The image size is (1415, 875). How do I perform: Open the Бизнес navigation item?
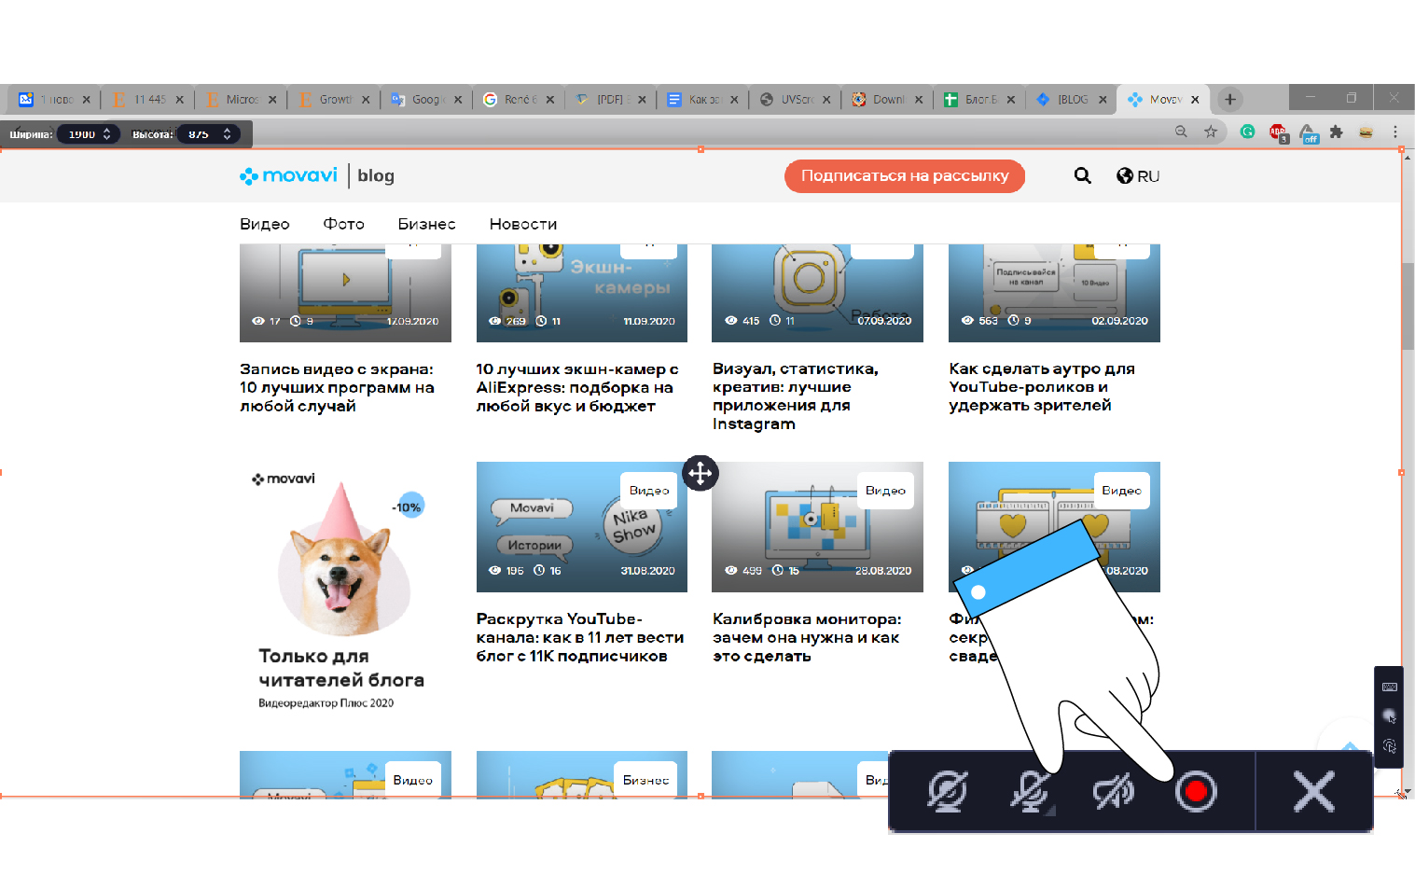427,224
